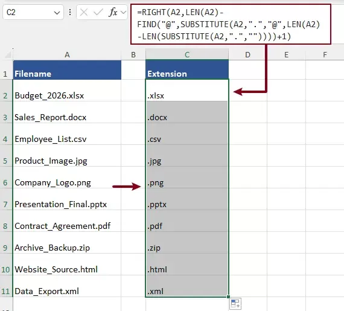Select row 10 header
This screenshot has width=344, height=311.
point(6,265)
